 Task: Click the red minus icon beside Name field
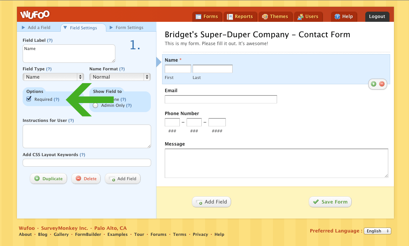382,84
